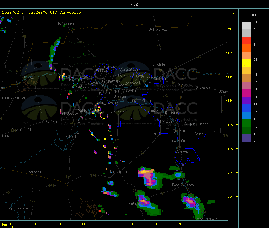This screenshot has height=228, width=269.
Task: Select the 'Nihuil' location label
Action: (x=71, y=137)
